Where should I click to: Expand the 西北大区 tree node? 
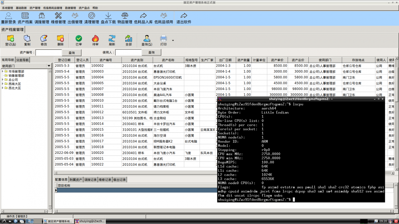(x=2, y=88)
